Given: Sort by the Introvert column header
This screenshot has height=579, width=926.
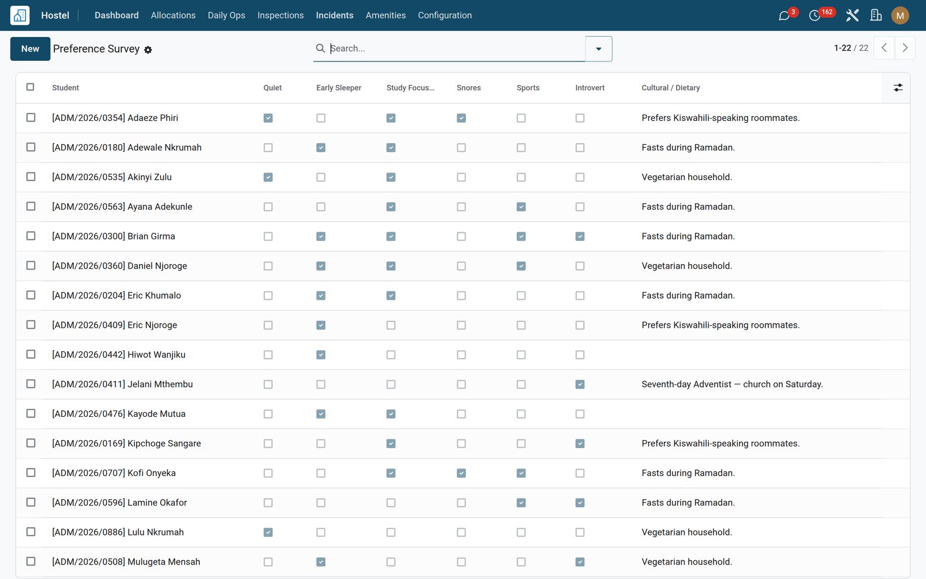Looking at the screenshot, I should 590,88.
